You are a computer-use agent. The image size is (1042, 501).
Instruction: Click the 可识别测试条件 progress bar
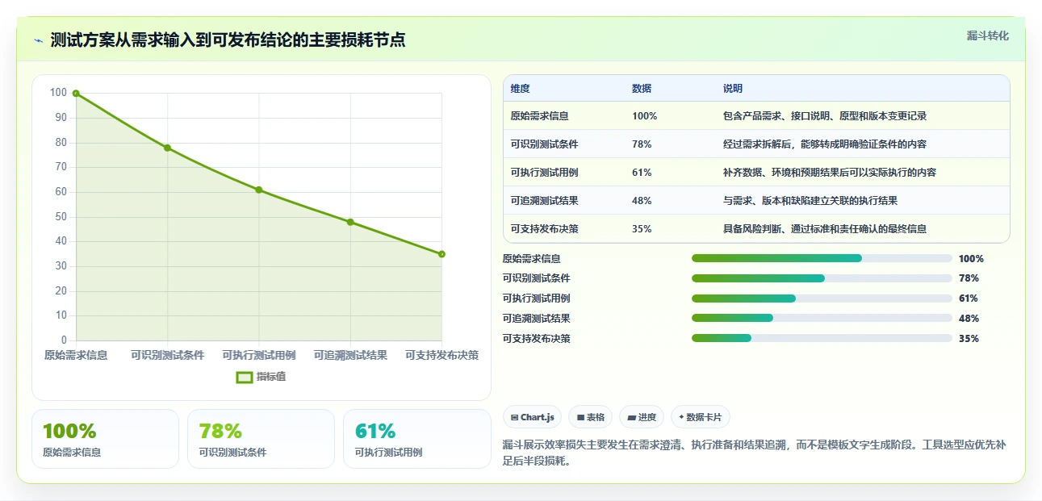[x=822, y=278]
